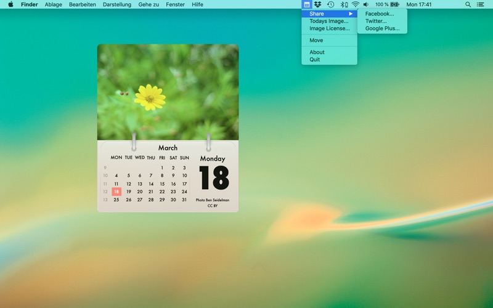Image resolution: width=493 pixels, height=308 pixels.
Task: Select Todays Image... menu entry
Action: coord(329,21)
